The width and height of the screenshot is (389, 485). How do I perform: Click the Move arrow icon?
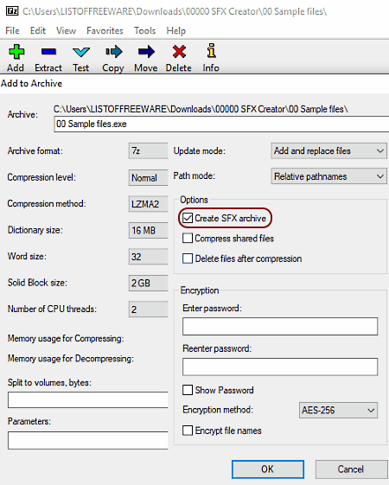pyautogui.click(x=146, y=51)
